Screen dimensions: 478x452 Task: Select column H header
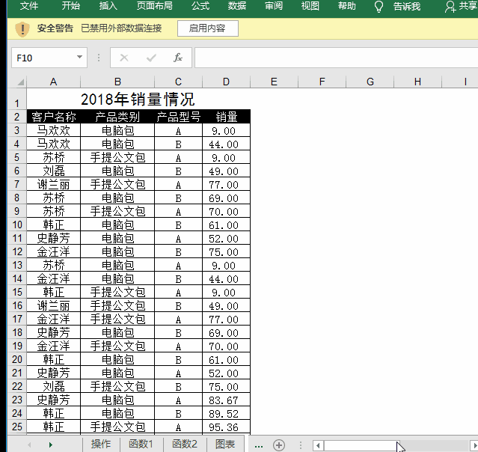[x=417, y=82]
